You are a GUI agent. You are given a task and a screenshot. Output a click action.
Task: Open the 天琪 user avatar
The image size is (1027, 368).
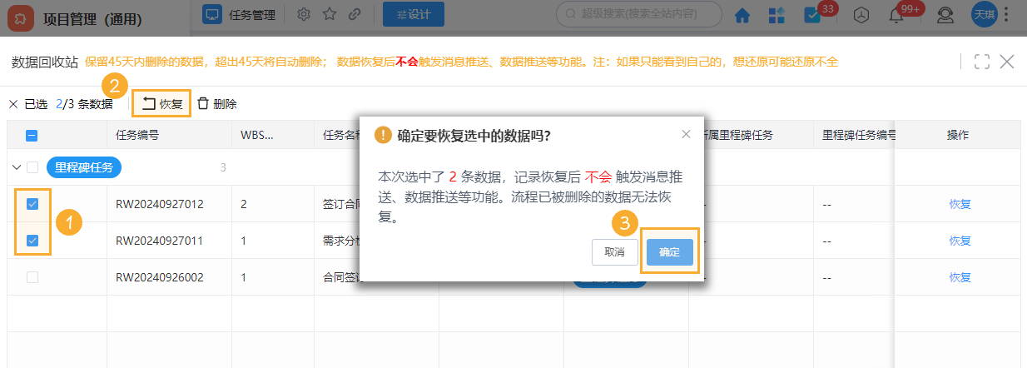point(985,14)
